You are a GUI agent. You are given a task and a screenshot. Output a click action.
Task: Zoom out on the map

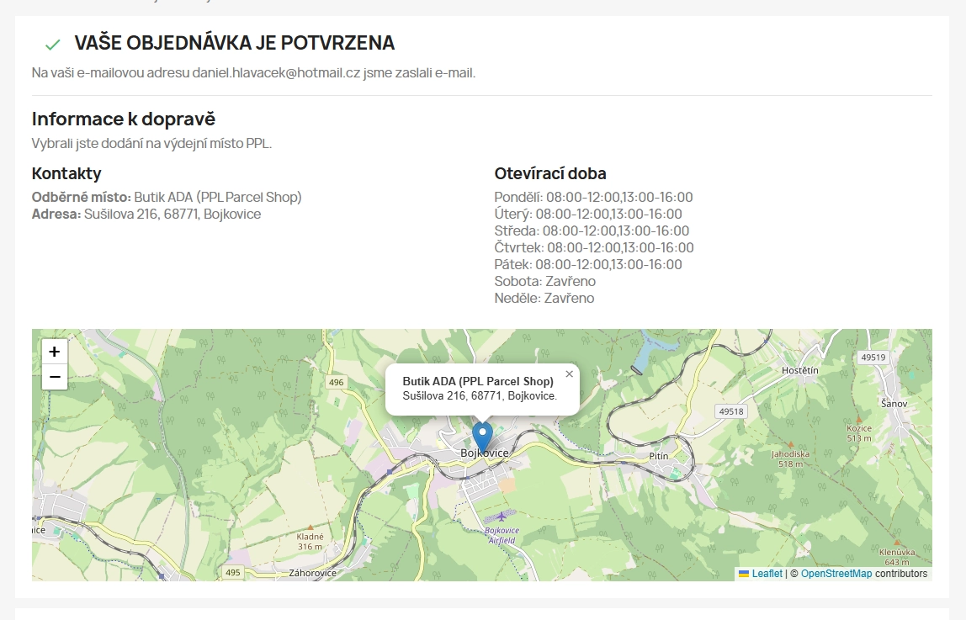coord(55,377)
